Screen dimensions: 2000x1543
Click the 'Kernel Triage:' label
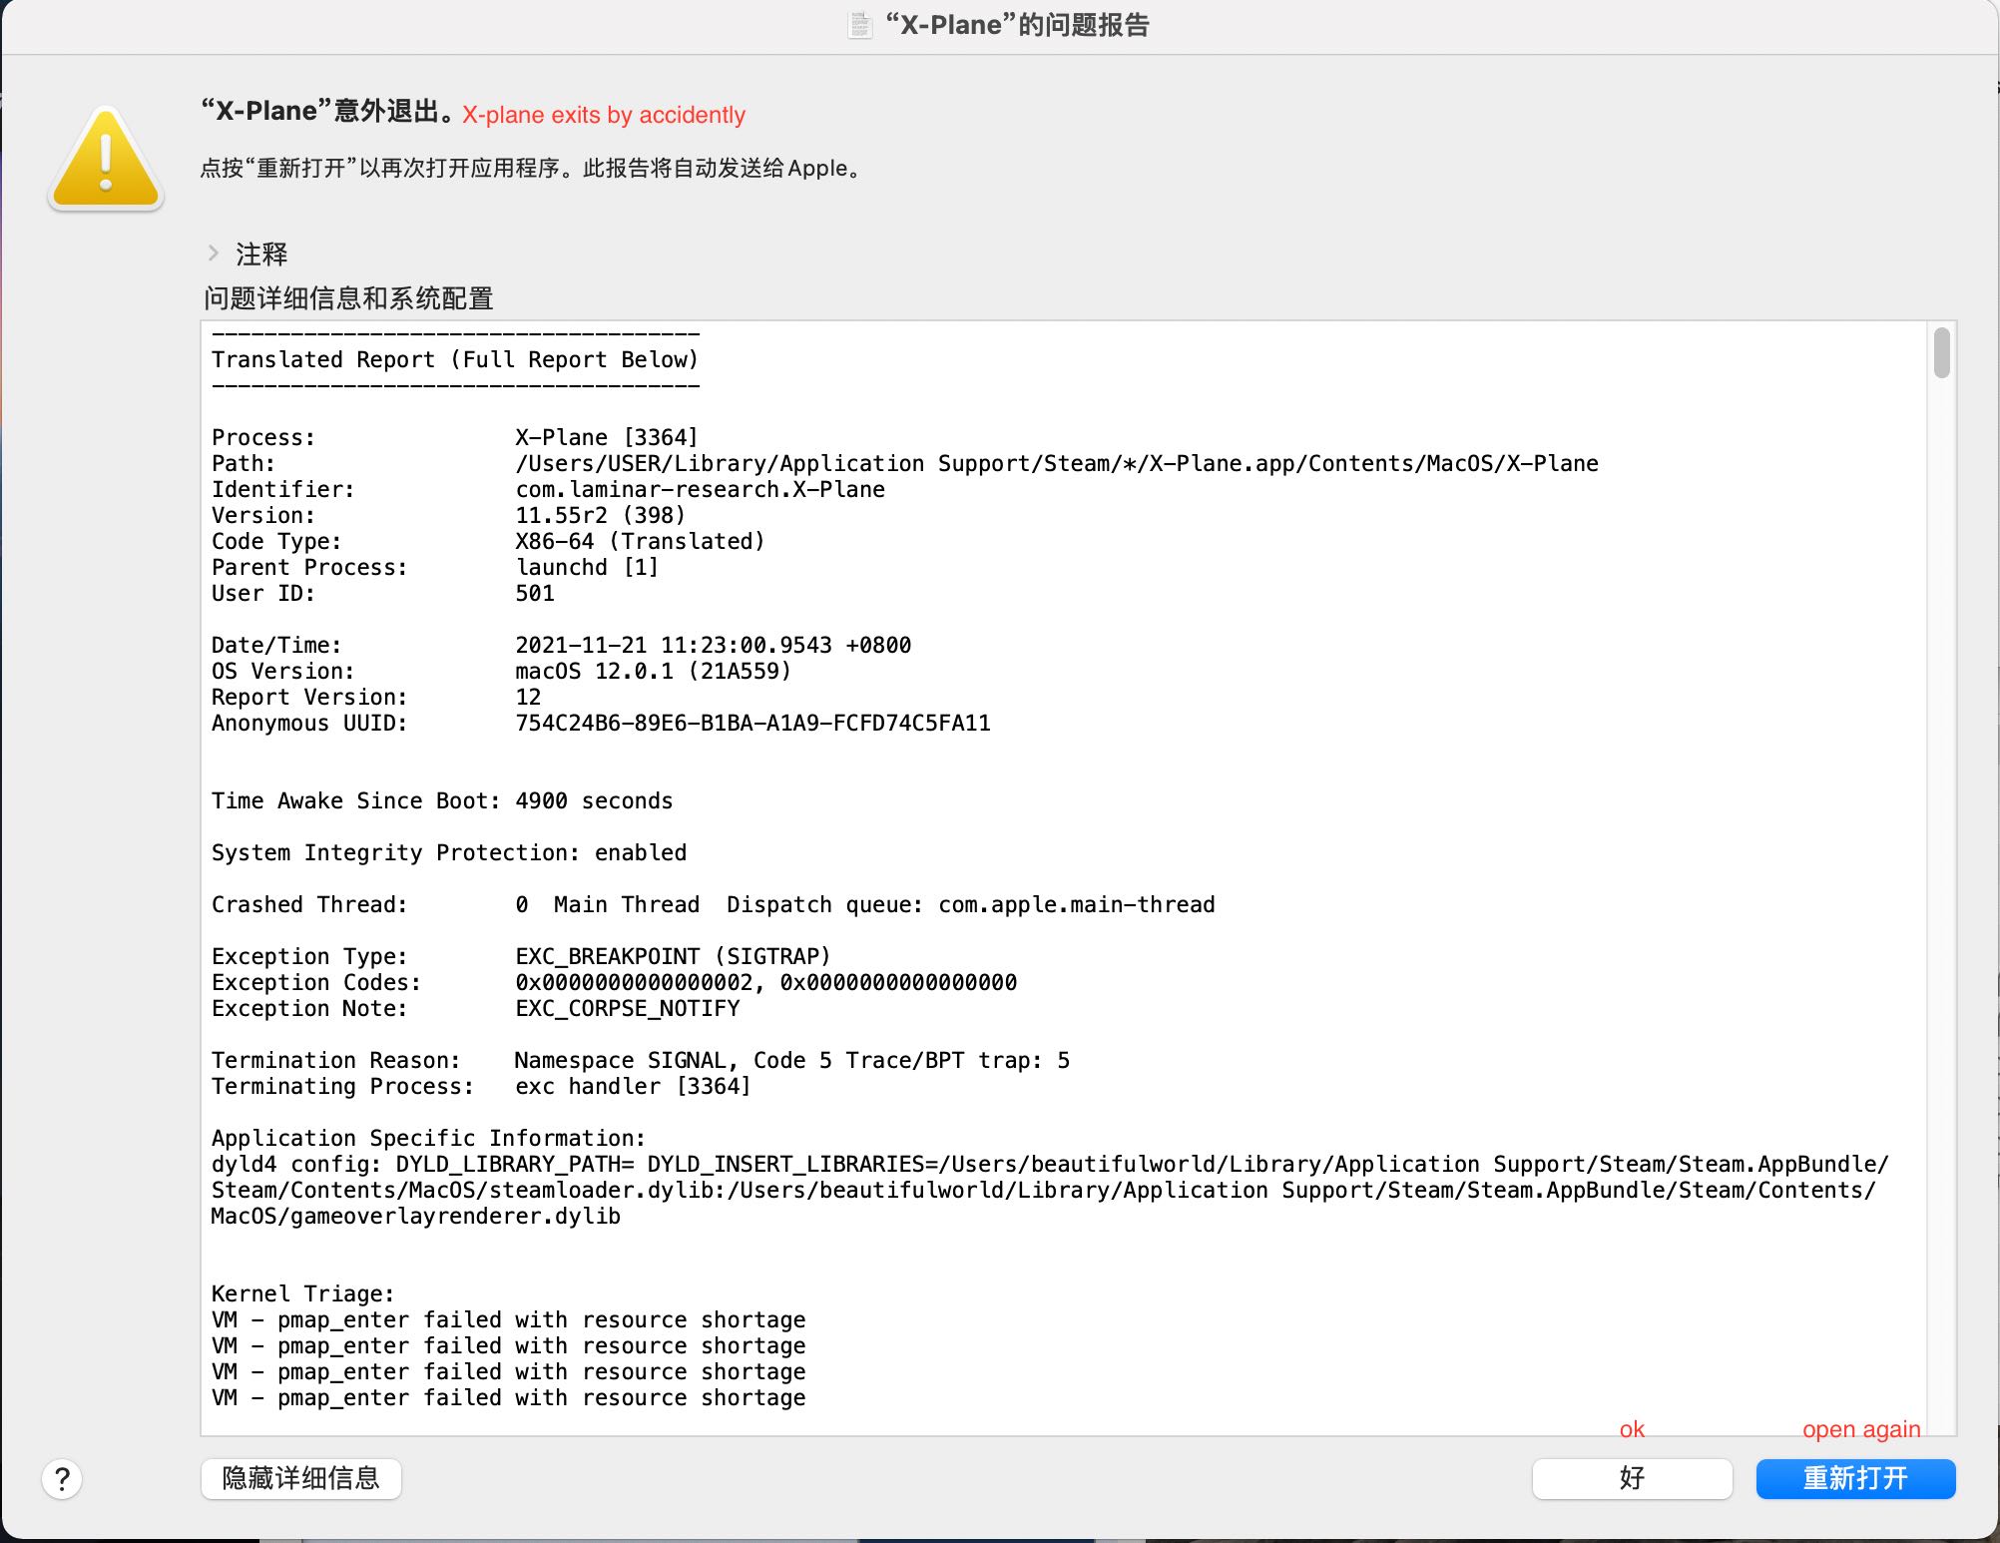[x=303, y=1293]
